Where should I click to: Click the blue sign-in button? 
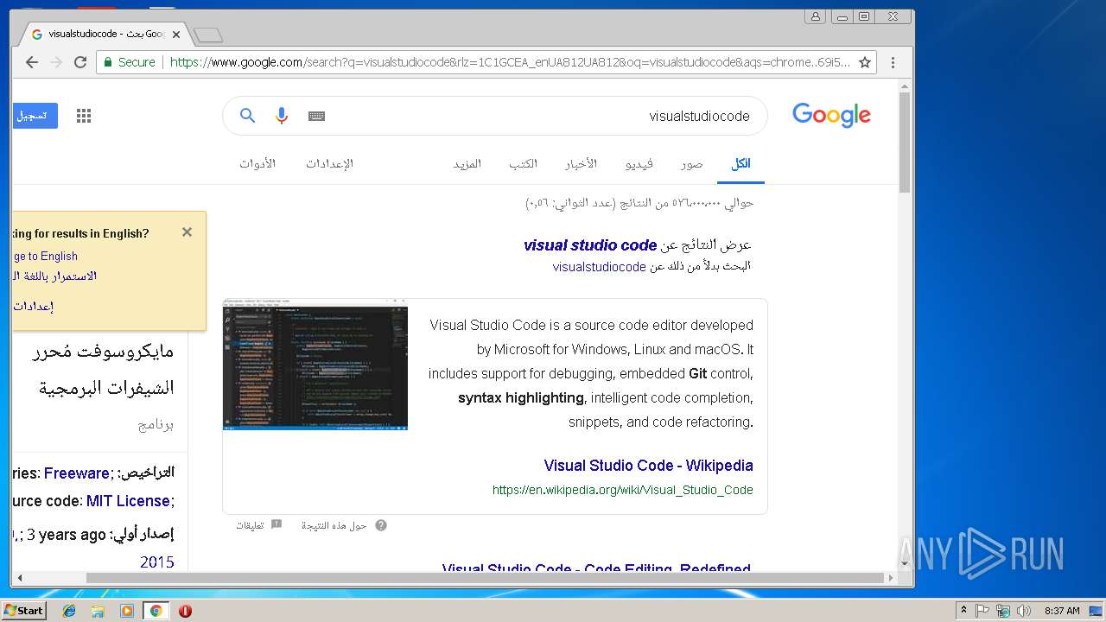[35, 116]
